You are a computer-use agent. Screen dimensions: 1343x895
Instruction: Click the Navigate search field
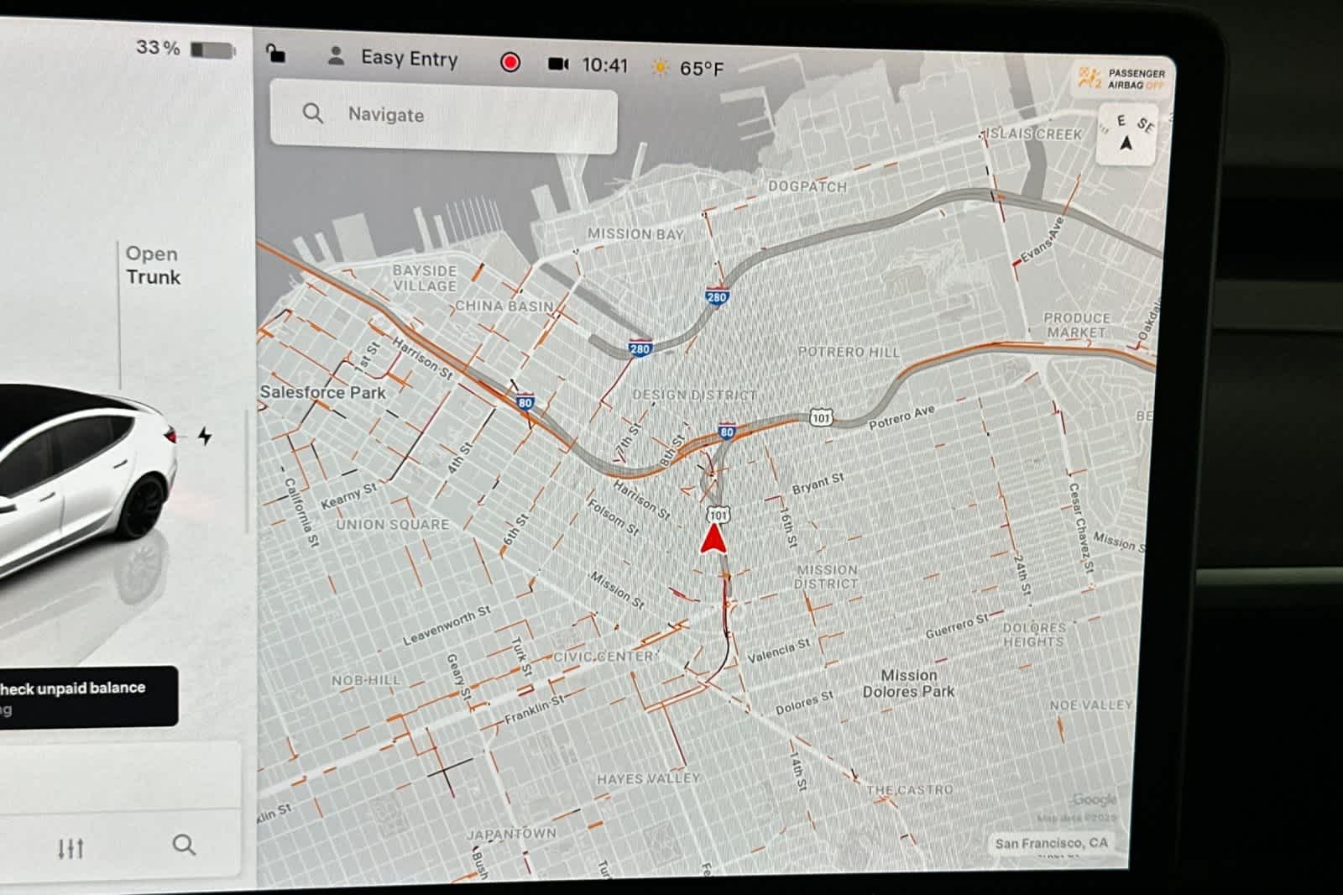click(443, 116)
